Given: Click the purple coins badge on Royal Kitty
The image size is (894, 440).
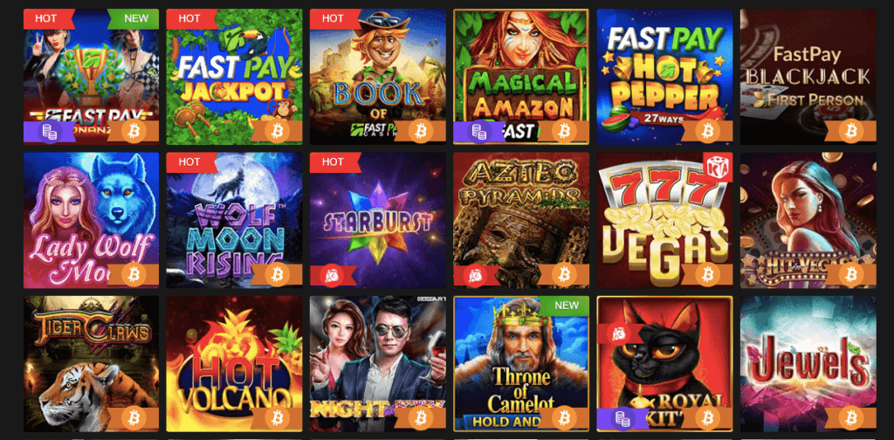Looking at the screenshot, I should [x=622, y=419].
